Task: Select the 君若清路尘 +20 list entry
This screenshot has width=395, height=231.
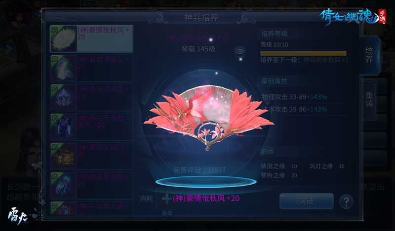Action: [91, 68]
